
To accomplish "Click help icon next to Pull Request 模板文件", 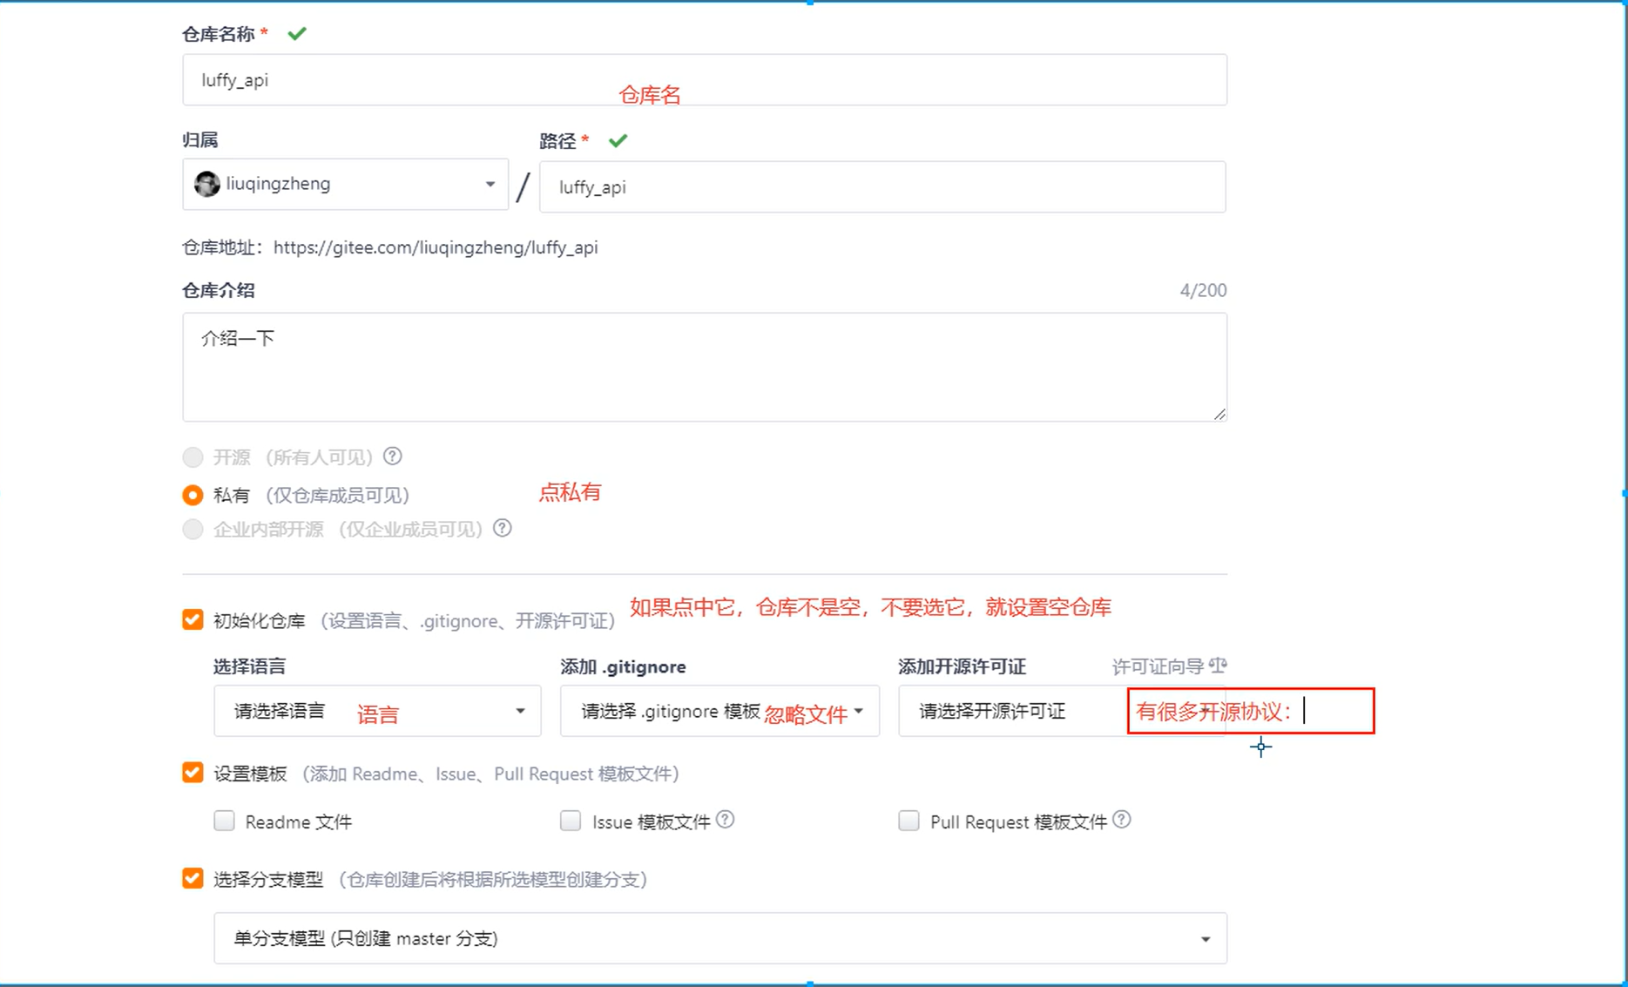I will (x=1122, y=820).
